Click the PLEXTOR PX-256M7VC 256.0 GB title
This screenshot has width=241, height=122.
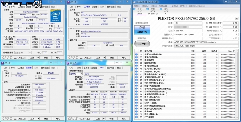point(186,19)
